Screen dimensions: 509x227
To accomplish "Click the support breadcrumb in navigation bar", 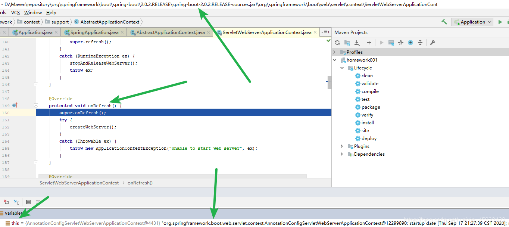I will tap(57, 22).
